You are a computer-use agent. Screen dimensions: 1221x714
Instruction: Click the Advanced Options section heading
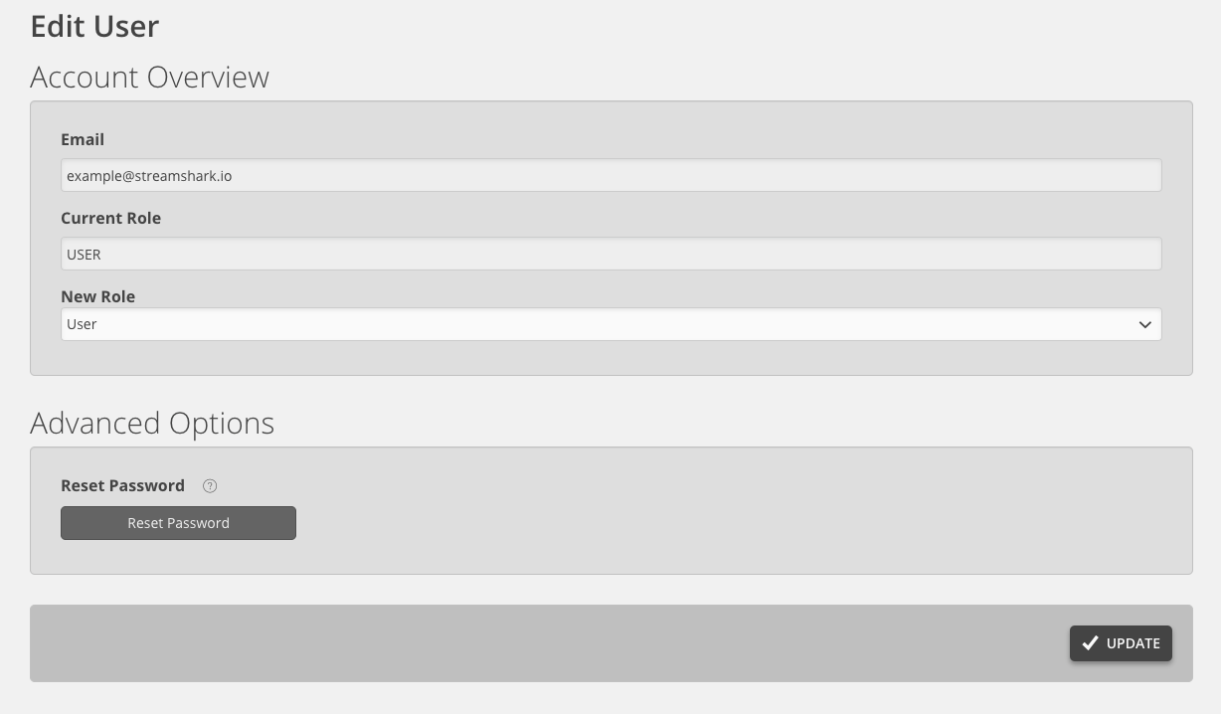pyautogui.click(x=152, y=423)
